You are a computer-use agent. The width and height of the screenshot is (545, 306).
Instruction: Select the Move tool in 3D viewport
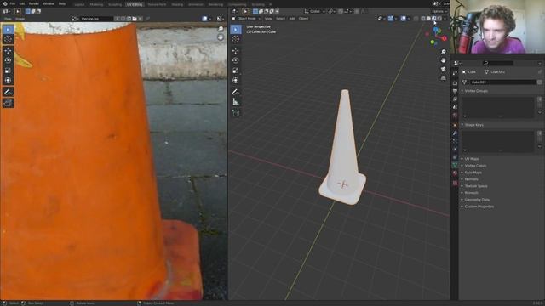(x=236, y=51)
